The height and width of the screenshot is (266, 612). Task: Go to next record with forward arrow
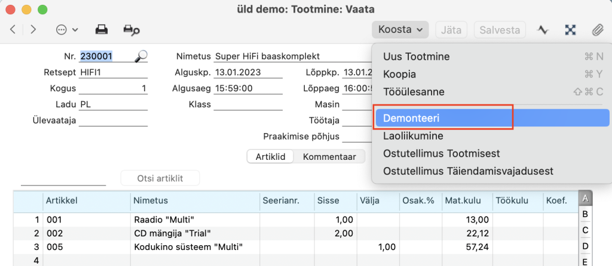[x=33, y=29]
